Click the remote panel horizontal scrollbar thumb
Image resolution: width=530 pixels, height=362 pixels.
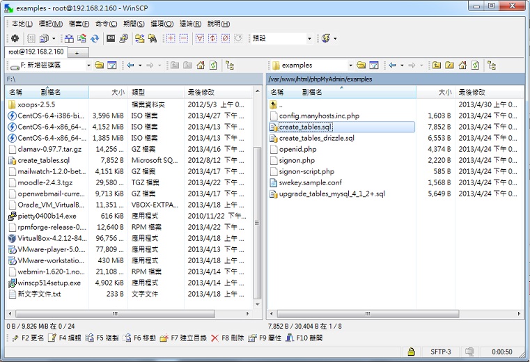click(368, 314)
